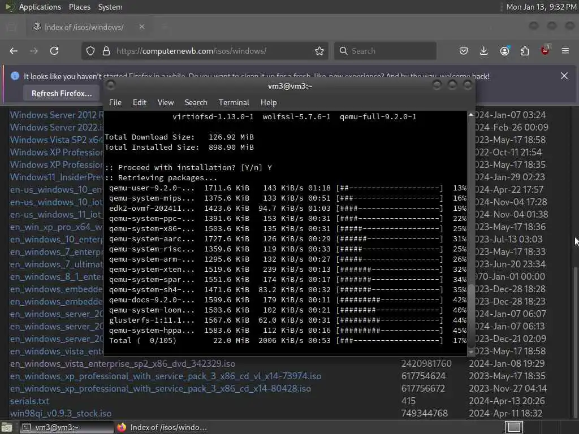Image resolution: width=579 pixels, height=434 pixels.
Task: Open the Pocket save icon
Action: coord(464,51)
